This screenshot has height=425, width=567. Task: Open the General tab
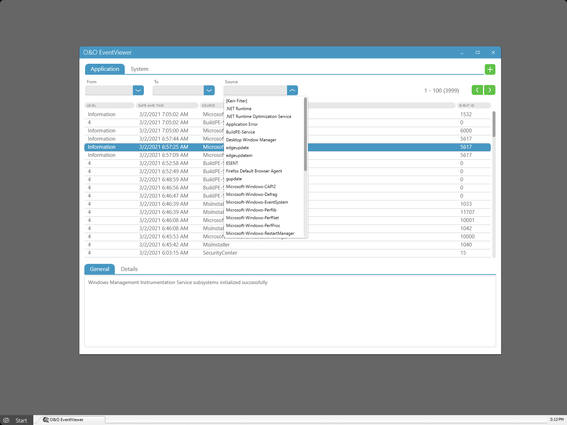coord(100,269)
